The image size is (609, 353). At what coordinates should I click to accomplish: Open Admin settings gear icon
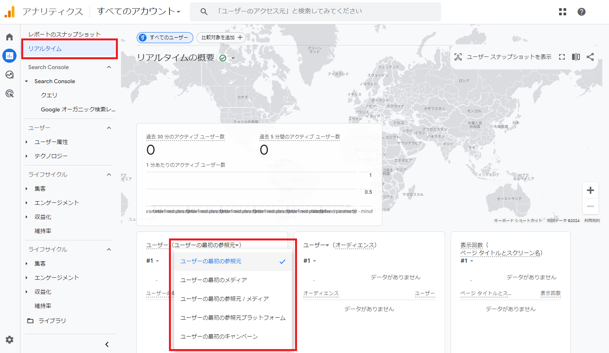9,340
